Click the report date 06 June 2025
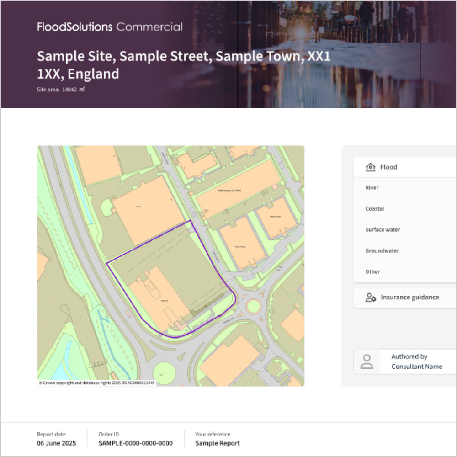457x457 pixels. (x=56, y=443)
